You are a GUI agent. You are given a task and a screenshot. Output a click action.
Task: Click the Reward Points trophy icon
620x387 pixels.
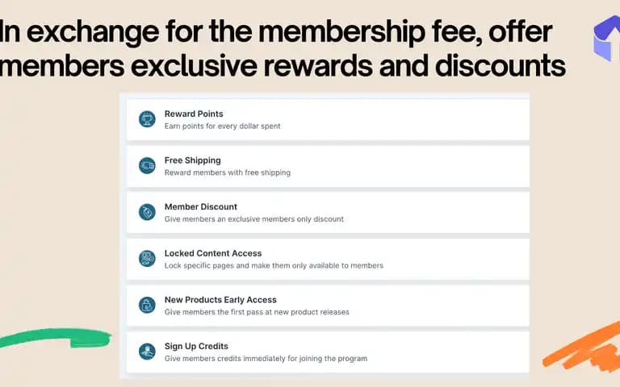click(x=147, y=119)
